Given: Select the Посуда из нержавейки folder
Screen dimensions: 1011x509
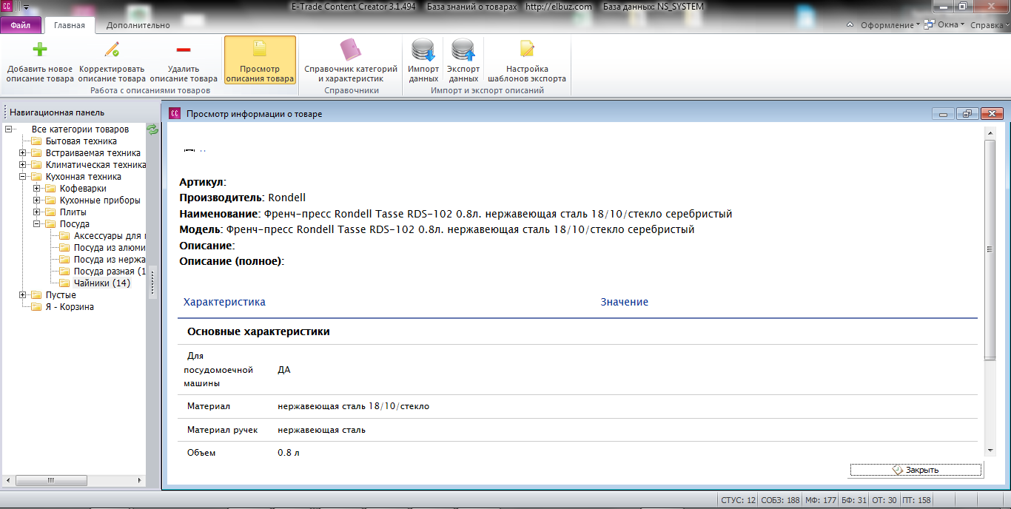Looking at the screenshot, I should point(110,260).
